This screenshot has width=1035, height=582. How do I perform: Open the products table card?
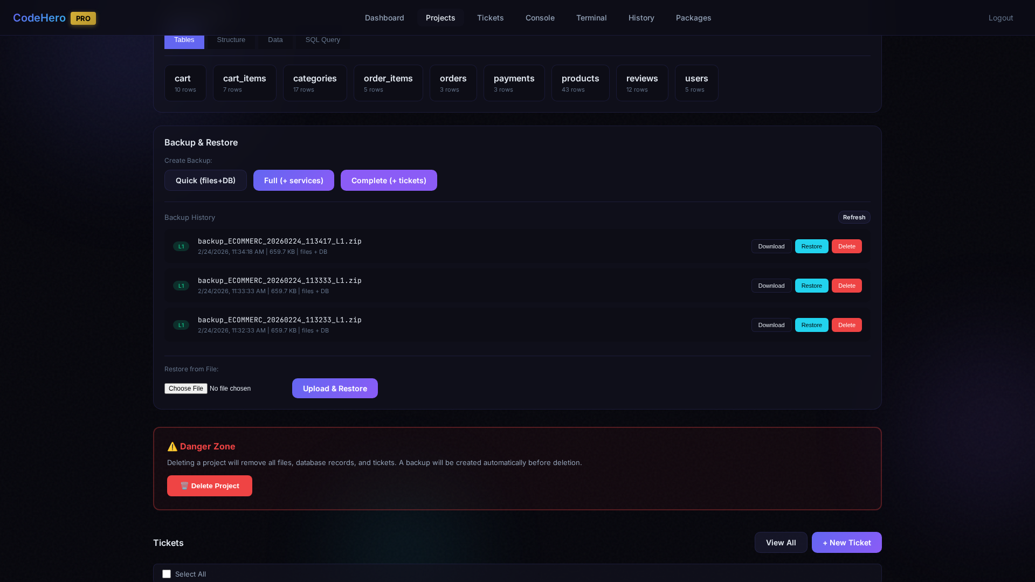[x=580, y=83]
